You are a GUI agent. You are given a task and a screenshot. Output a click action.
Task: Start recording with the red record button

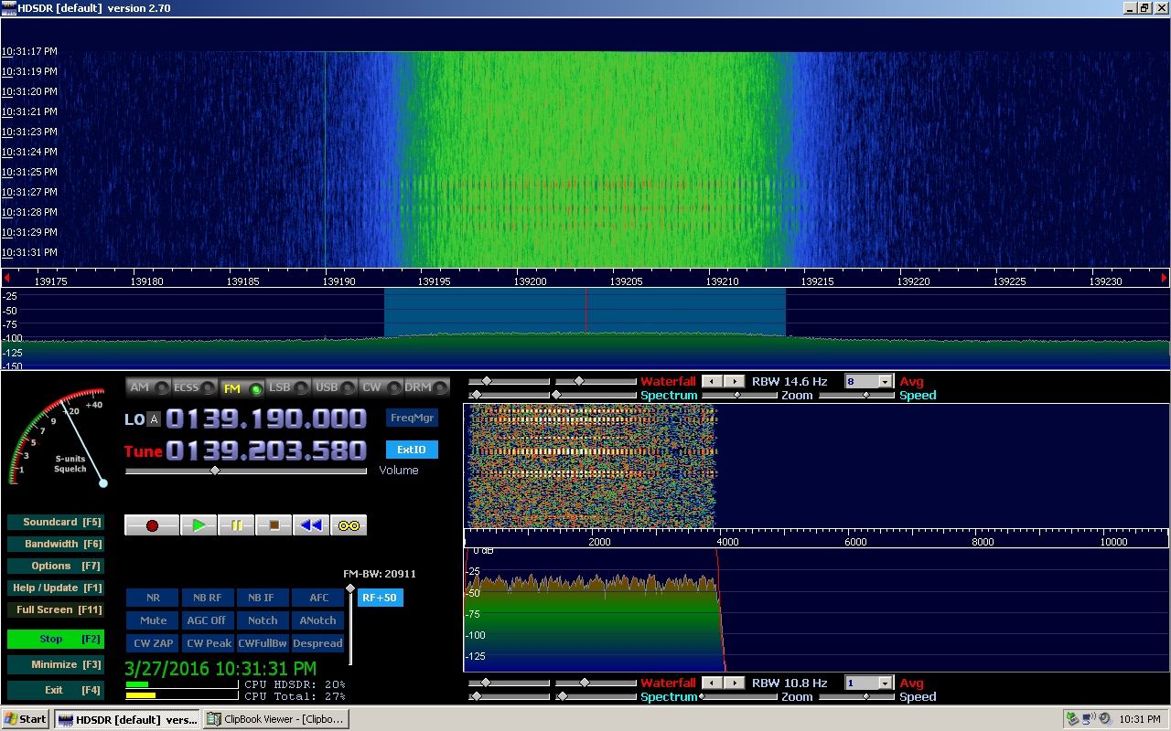[x=152, y=525]
